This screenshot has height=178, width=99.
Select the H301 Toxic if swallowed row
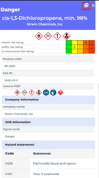point(49,174)
